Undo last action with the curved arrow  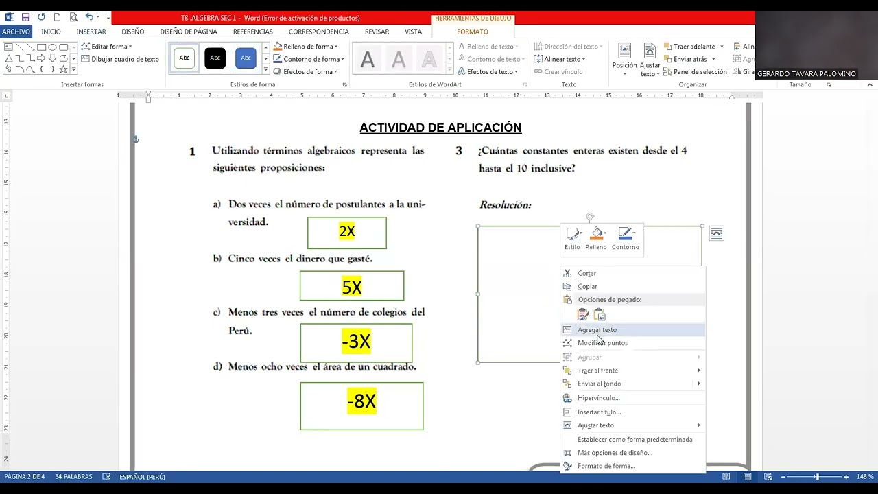point(90,16)
